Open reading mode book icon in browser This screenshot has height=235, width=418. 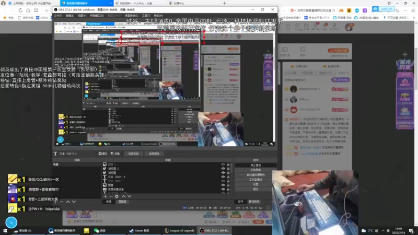point(36,10)
